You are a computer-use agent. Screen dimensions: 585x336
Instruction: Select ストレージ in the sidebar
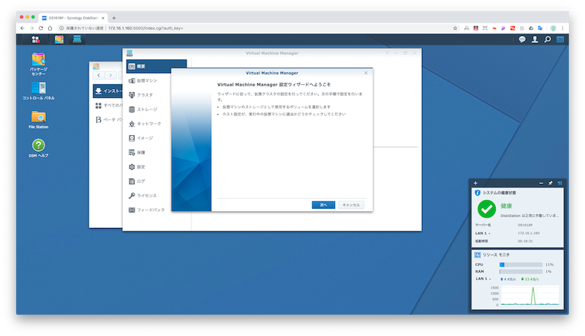156,110
